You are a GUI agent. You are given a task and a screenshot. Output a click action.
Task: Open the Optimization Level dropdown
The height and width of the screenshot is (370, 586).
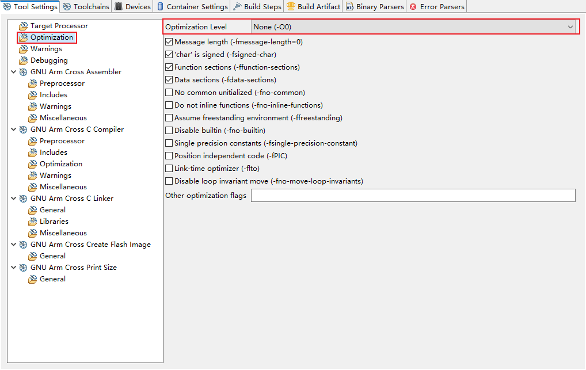click(x=413, y=27)
